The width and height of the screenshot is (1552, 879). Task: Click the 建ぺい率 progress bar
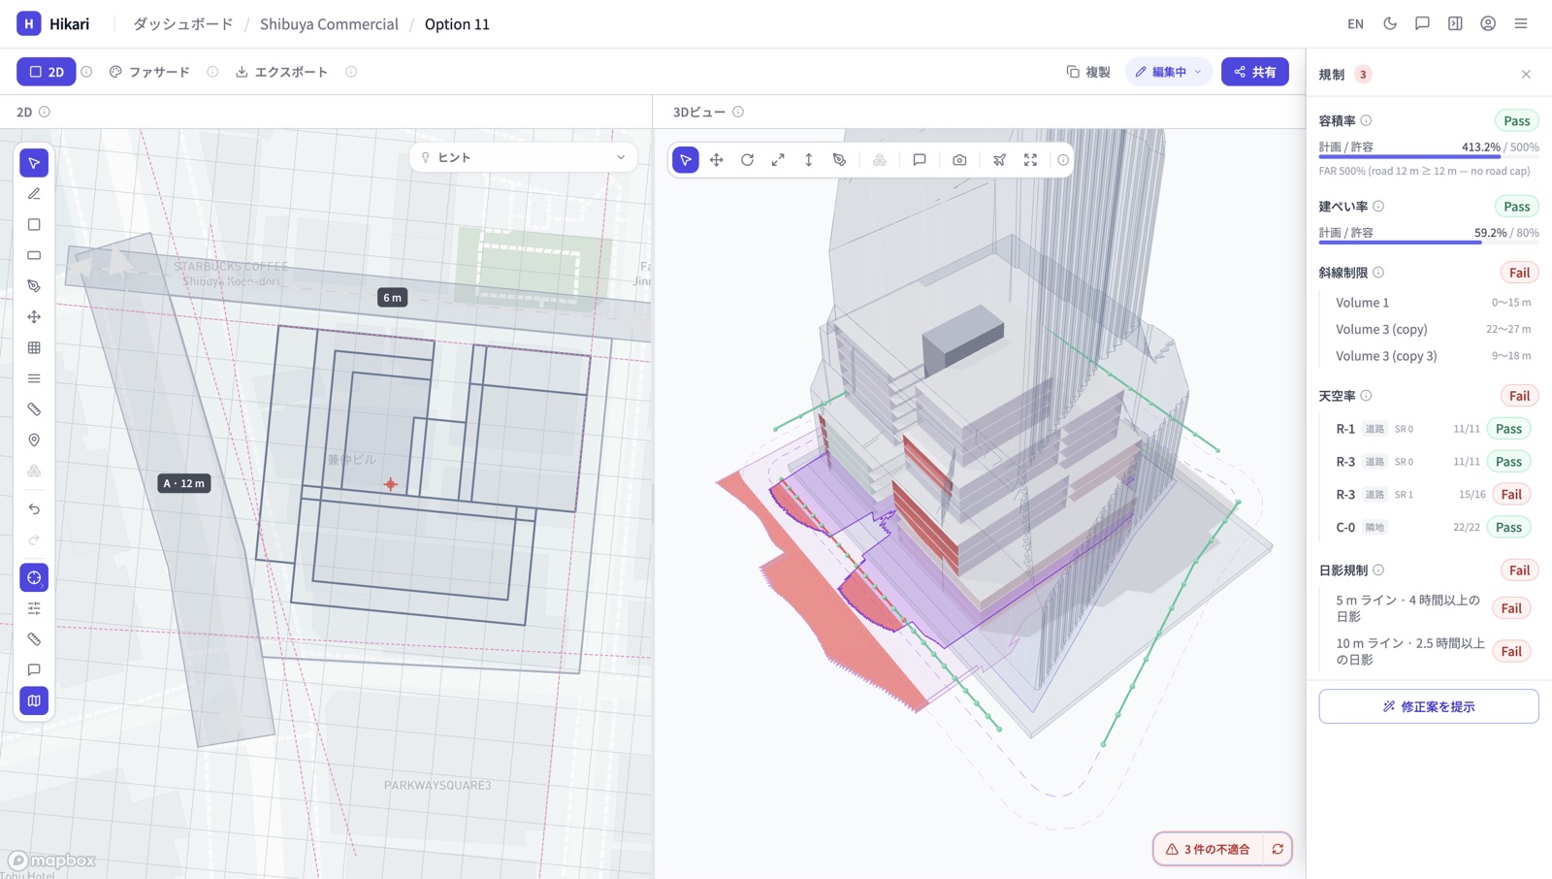click(1429, 243)
